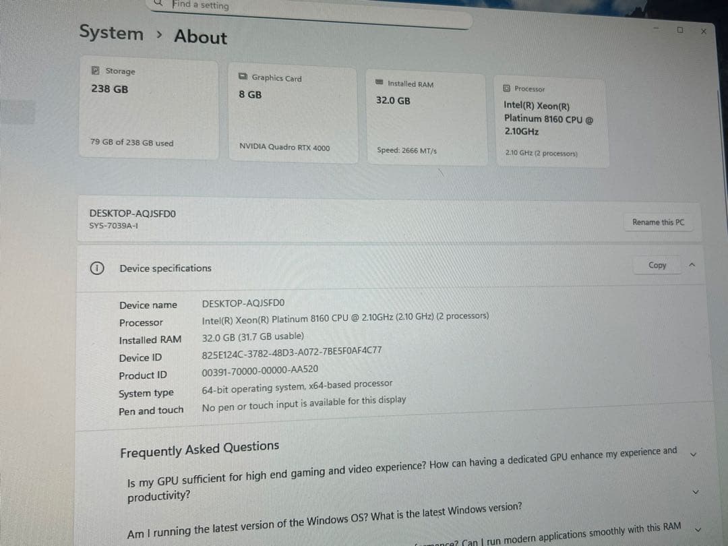
Task: Expand the GPU gaming FAQ entry
Action: (x=694, y=454)
